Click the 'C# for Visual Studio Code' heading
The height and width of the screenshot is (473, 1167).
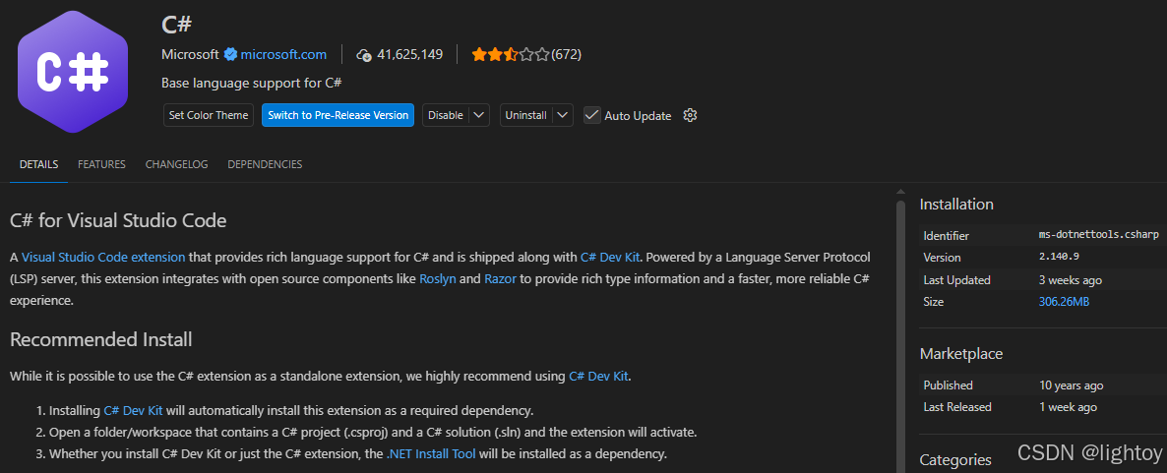point(118,221)
